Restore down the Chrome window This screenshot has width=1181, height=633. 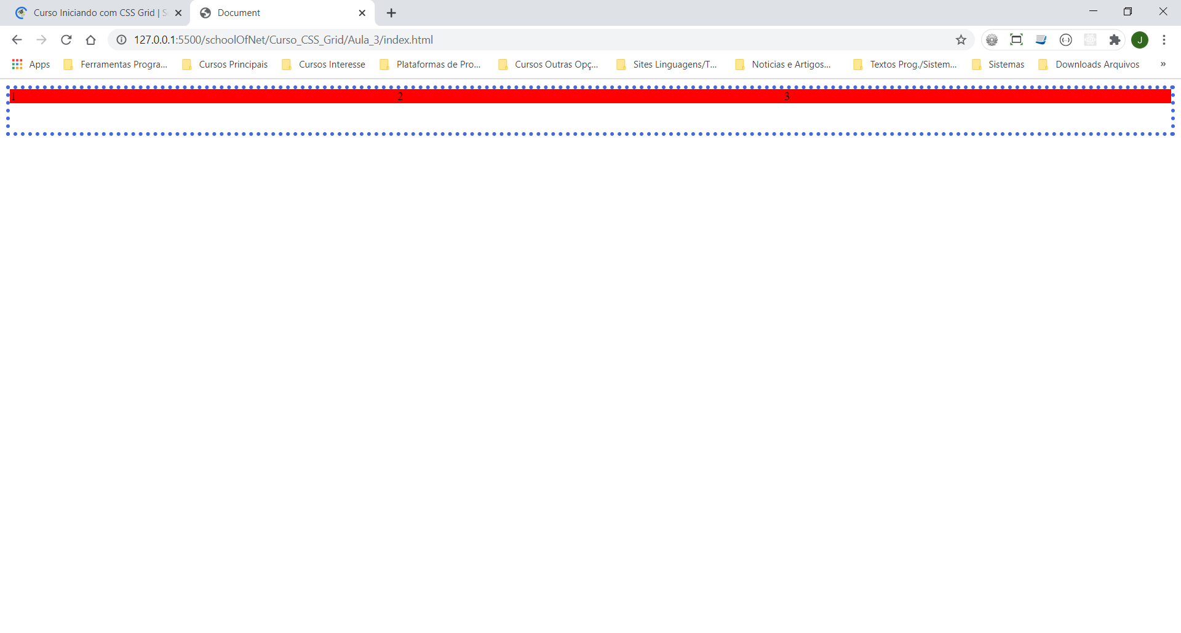[x=1127, y=11]
